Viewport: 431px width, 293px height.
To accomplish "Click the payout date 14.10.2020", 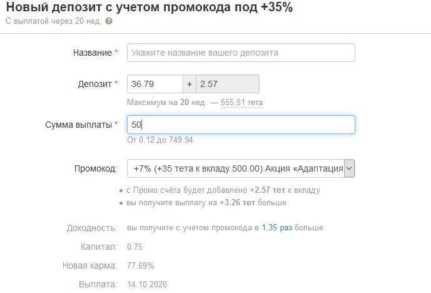I will pos(146,285).
